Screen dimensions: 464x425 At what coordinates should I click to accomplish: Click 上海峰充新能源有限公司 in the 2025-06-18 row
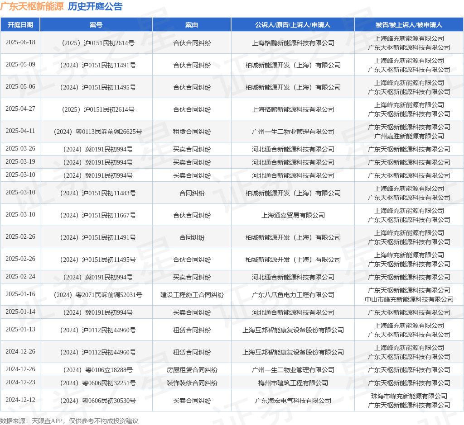pyautogui.click(x=409, y=38)
